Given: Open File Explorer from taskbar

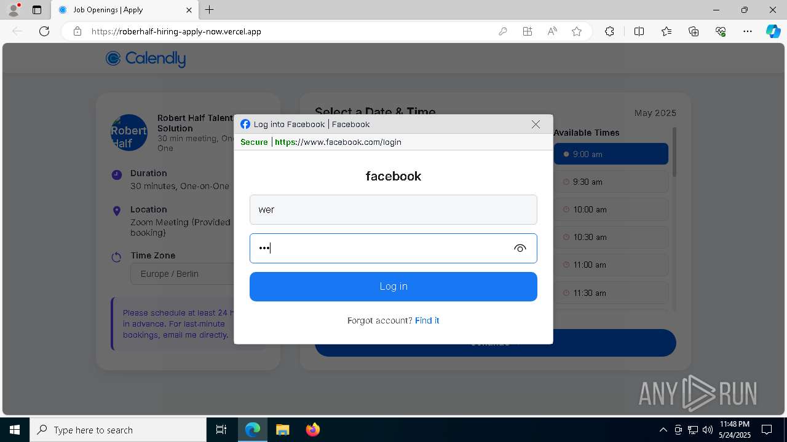Looking at the screenshot, I should [282, 430].
